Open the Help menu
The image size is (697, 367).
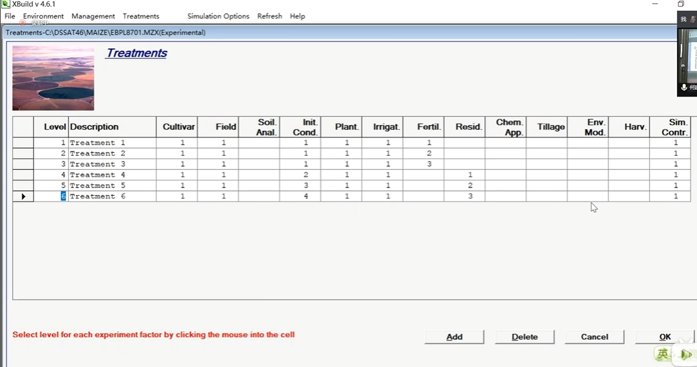(x=298, y=16)
